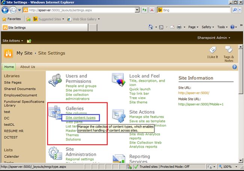Click the RSS feeds icon
This screenshot has width=244, height=171.
161,27
